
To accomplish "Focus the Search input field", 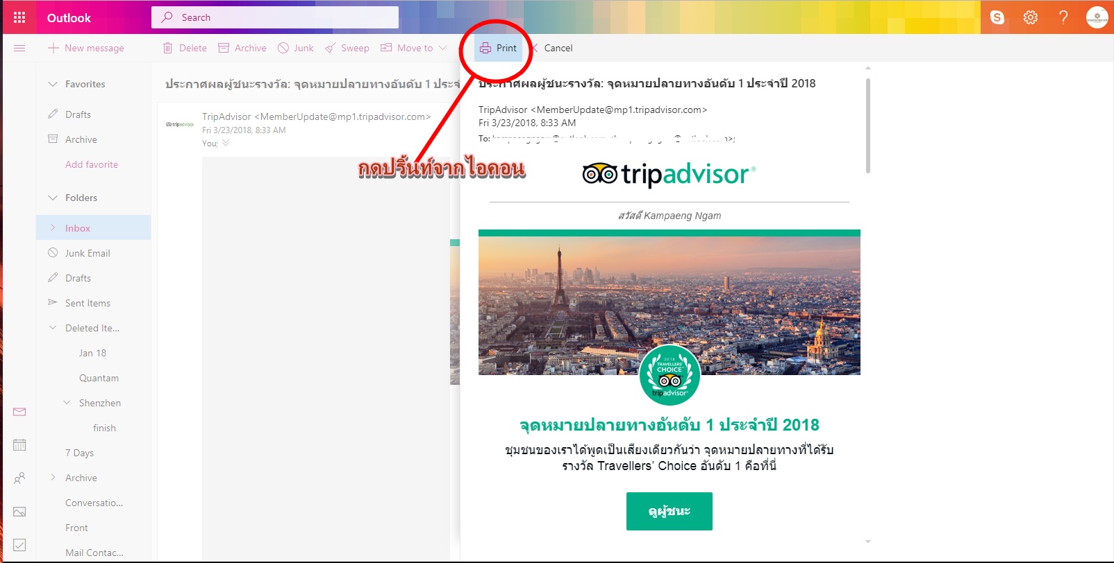I will click(275, 17).
